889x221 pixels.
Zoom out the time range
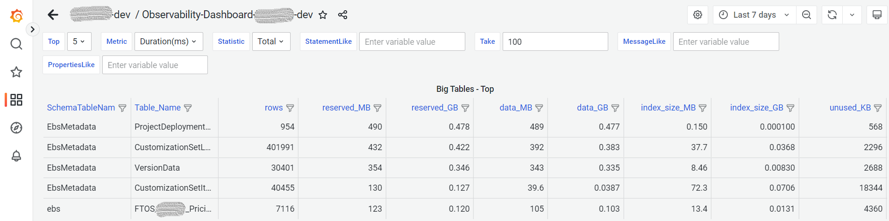coord(806,15)
